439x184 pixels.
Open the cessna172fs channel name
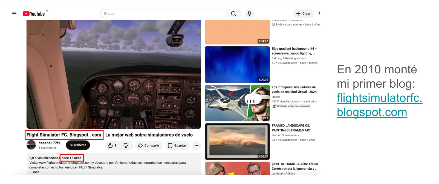tap(50, 143)
